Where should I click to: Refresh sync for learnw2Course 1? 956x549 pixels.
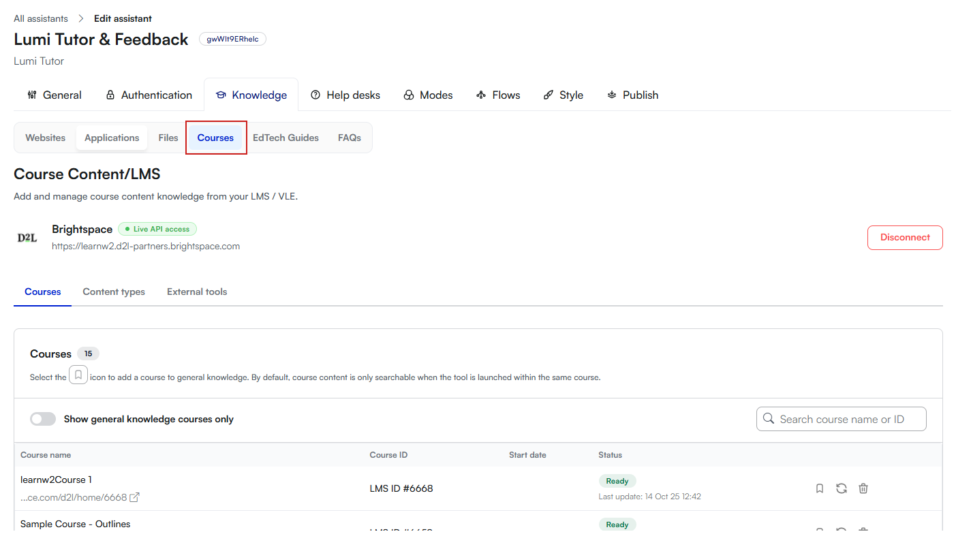point(842,488)
